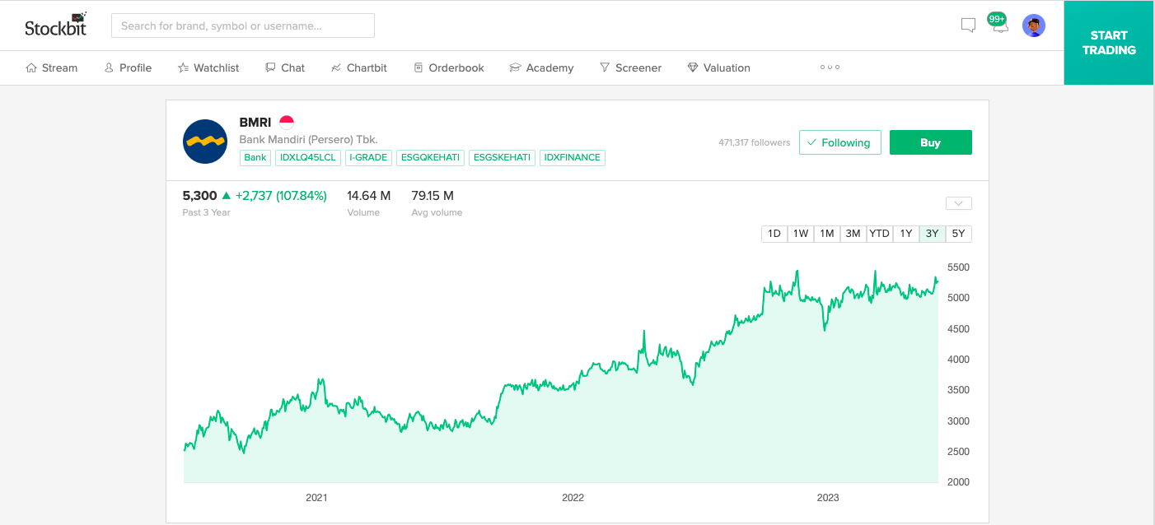Select the YTD chart range
The width and height of the screenshot is (1155, 525).
coord(880,234)
